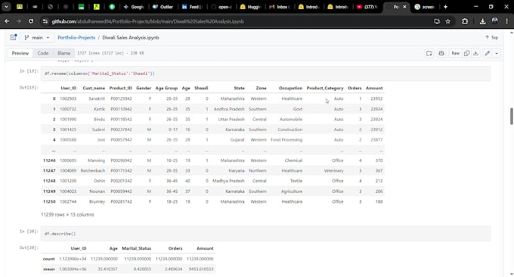The image size is (514, 277).
Task: Open a new browser tab
Action: tap(445, 7)
